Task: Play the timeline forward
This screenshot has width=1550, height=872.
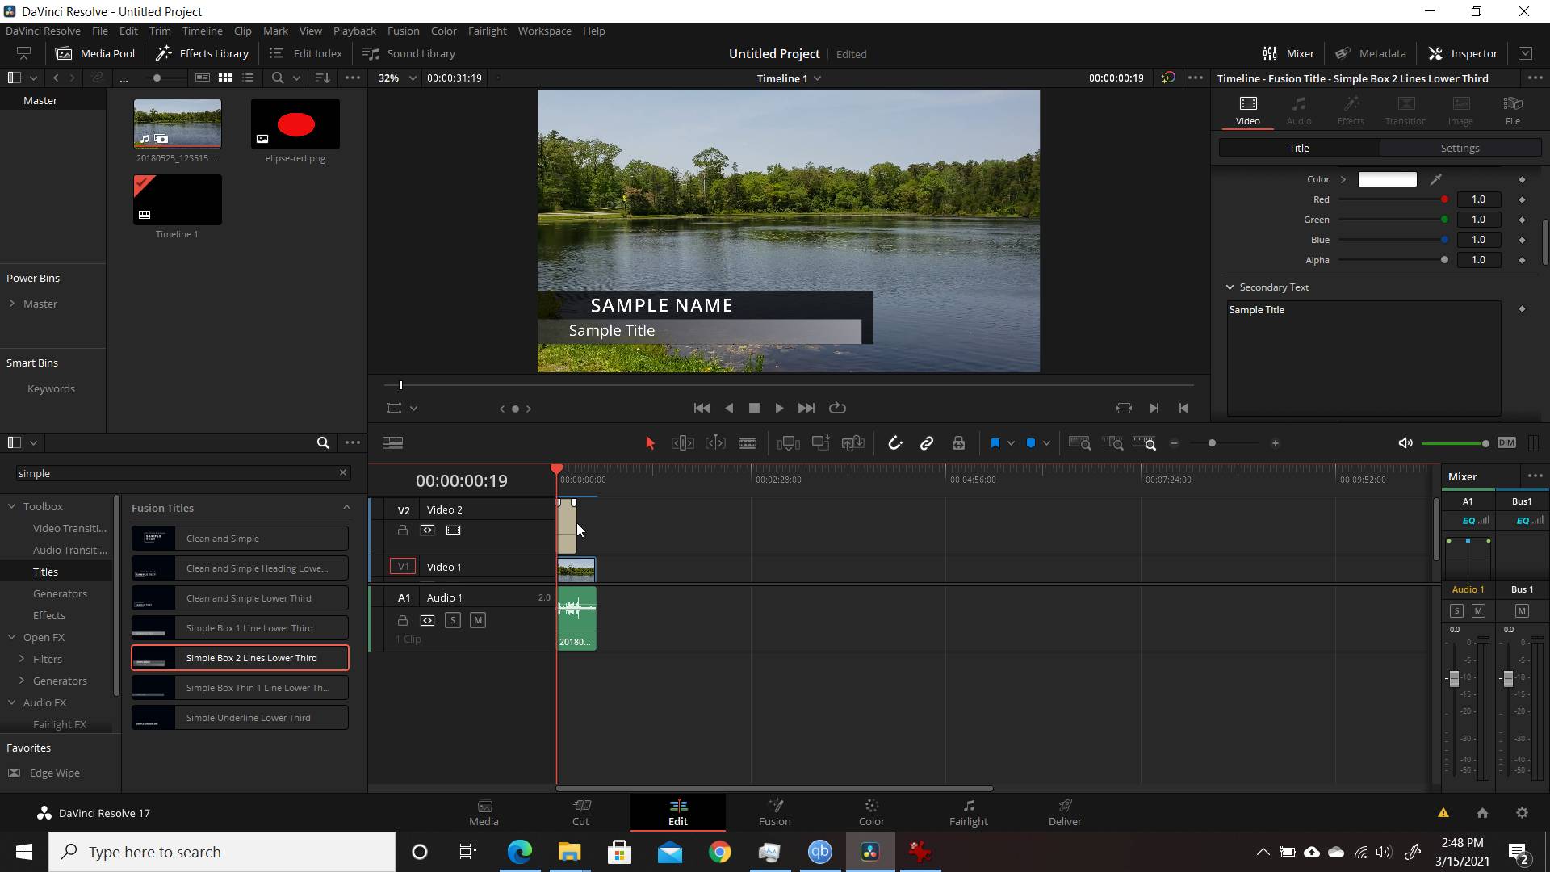Action: pyautogui.click(x=779, y=409)
